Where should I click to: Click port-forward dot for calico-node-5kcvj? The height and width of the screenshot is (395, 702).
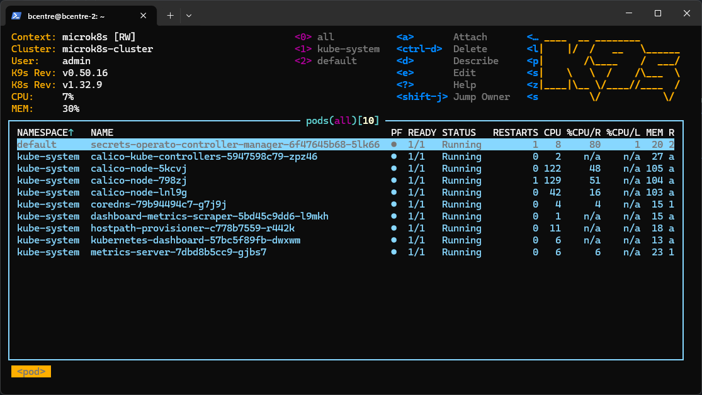tap(394, 169)
